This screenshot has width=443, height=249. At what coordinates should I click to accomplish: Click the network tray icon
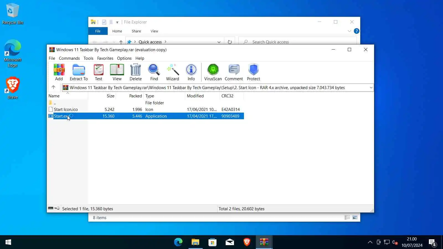(x=387, y=242)
